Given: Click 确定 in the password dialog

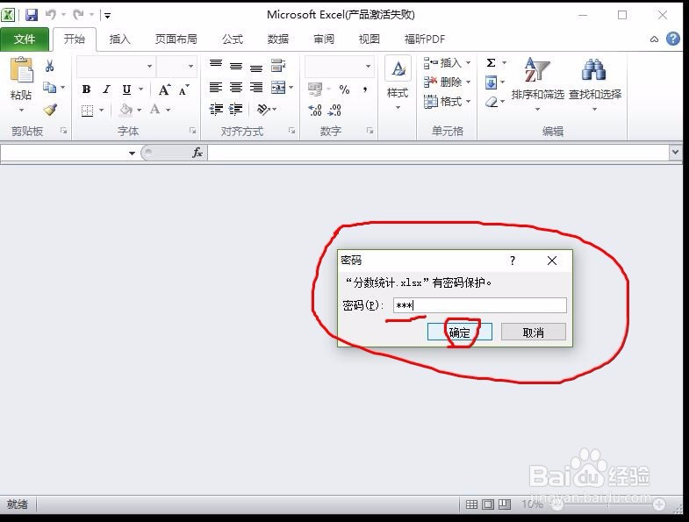Looking at the screenshot, I should (x=460, y=333).
